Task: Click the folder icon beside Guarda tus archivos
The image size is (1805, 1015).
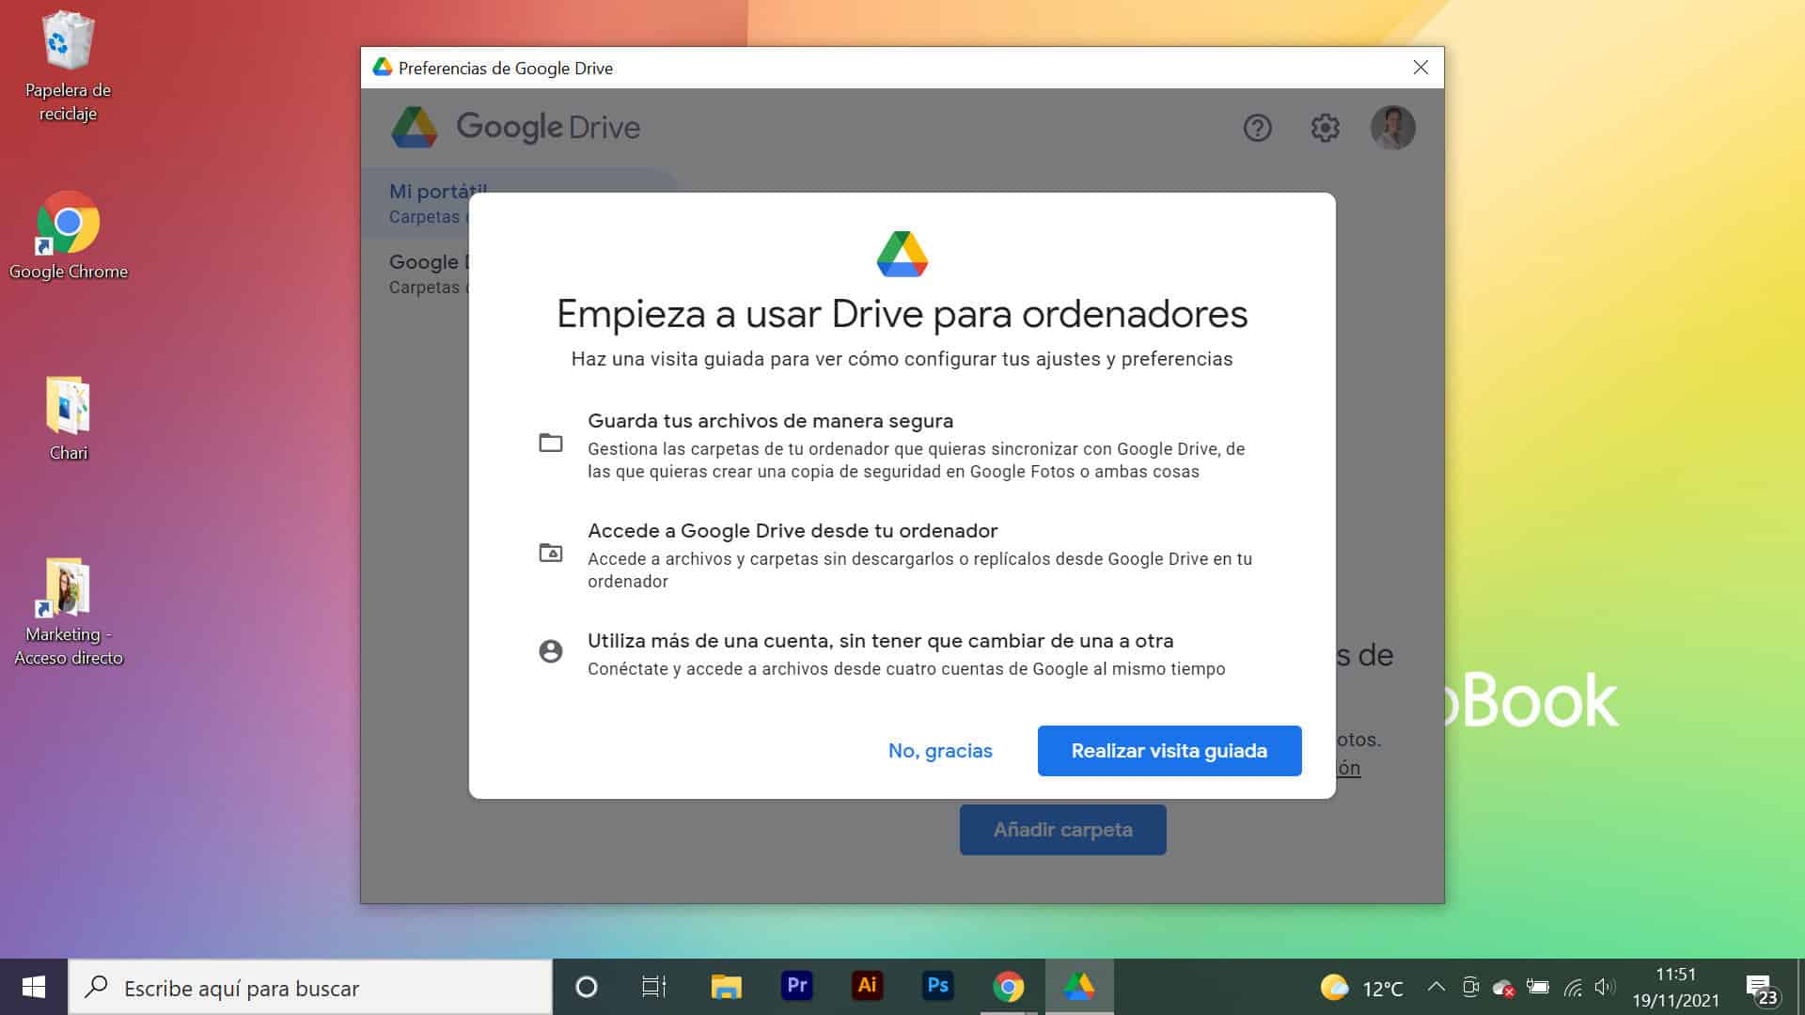Action: (551, 443)
